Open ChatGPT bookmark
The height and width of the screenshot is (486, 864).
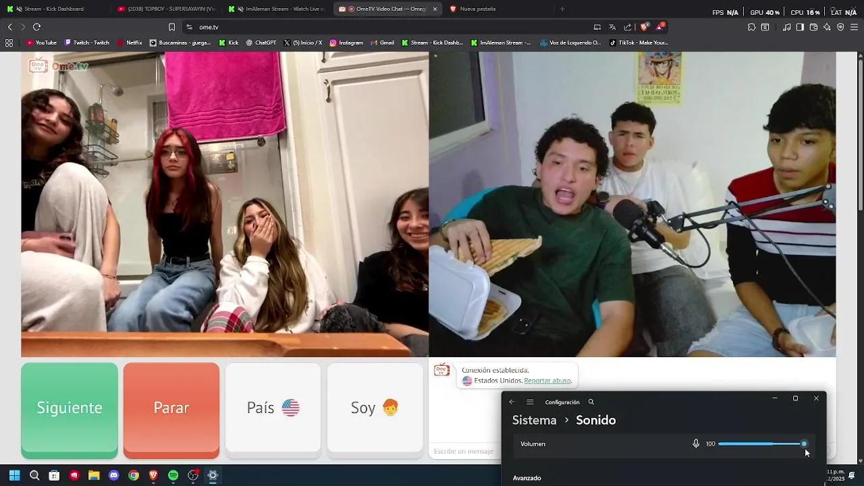tap(261, 43)
